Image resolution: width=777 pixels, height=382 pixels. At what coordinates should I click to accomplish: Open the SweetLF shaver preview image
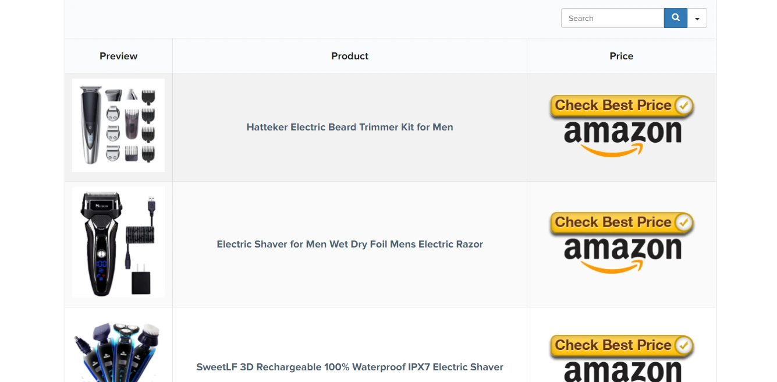click(119, 351)
